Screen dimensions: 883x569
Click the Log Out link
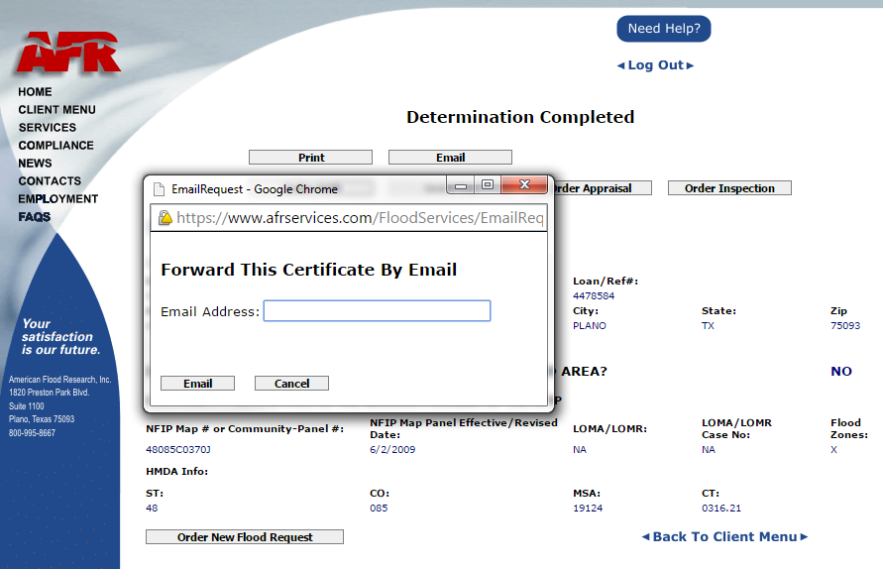pyautogui.click(x=655, y=65)
